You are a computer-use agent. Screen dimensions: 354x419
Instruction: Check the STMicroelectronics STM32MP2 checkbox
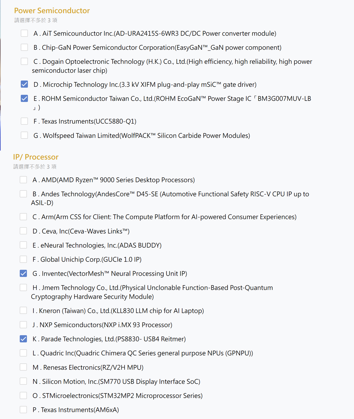[23, 395]
